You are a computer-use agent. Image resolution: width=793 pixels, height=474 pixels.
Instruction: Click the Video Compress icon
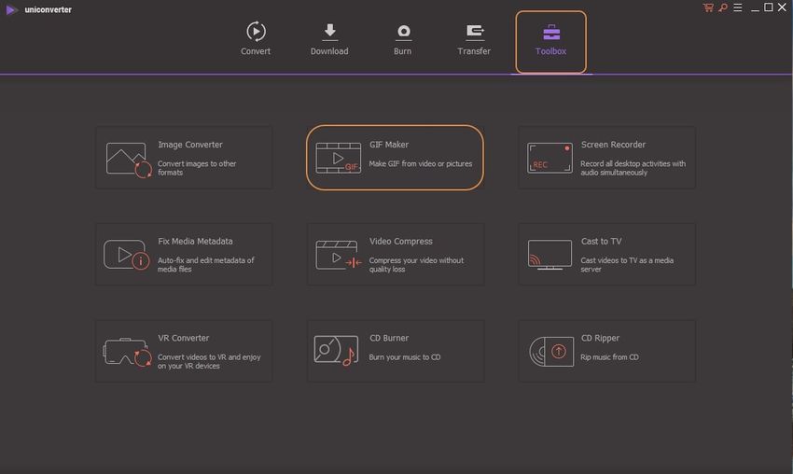tap(338, 255)
